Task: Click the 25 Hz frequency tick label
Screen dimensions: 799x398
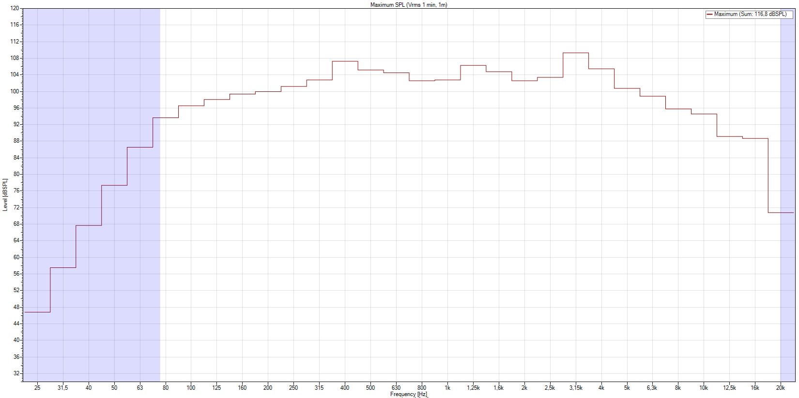Action: pos(37,388)
